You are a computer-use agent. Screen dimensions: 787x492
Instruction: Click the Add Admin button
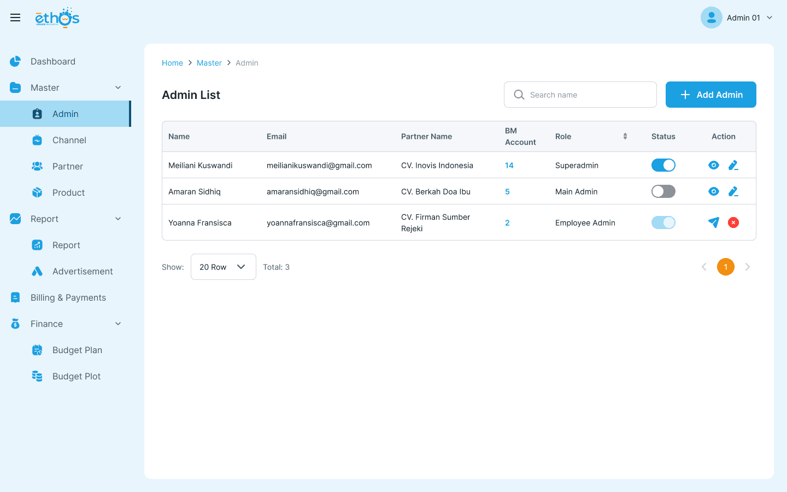coord(711,95)
